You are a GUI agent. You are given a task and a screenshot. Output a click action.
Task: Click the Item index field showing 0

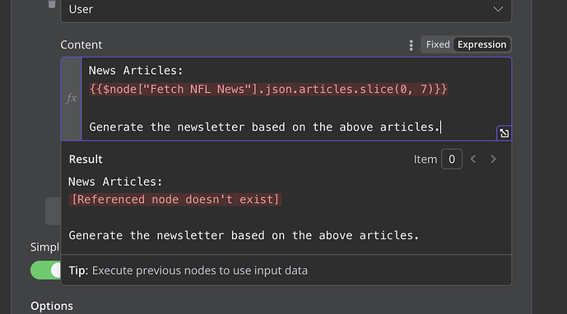[x=451, y=159]
